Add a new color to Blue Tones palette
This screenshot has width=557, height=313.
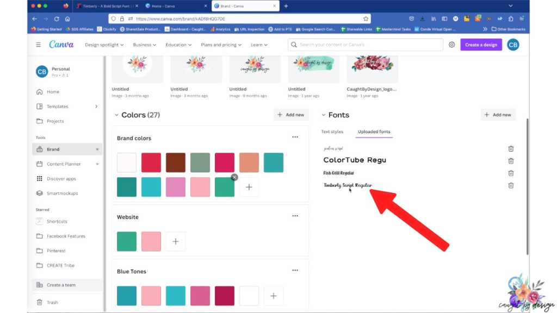coord(273,296)
